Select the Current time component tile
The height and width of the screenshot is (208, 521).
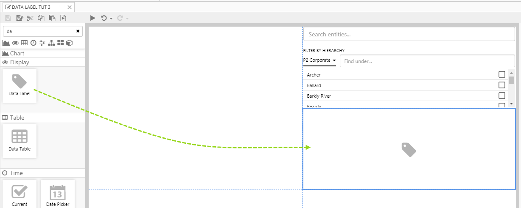click(x=20, y=194)
